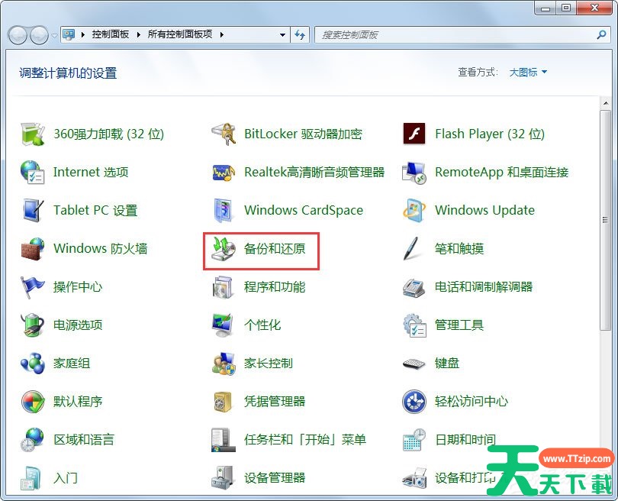618x501 pixels.
Task: Open recent pages dropdown beside forward button
Action: [x=54, y=35]
